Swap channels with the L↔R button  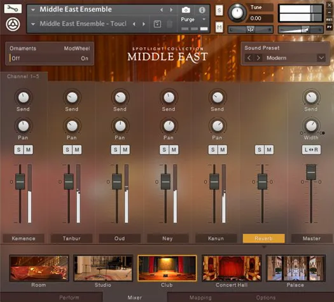(311, 149)
